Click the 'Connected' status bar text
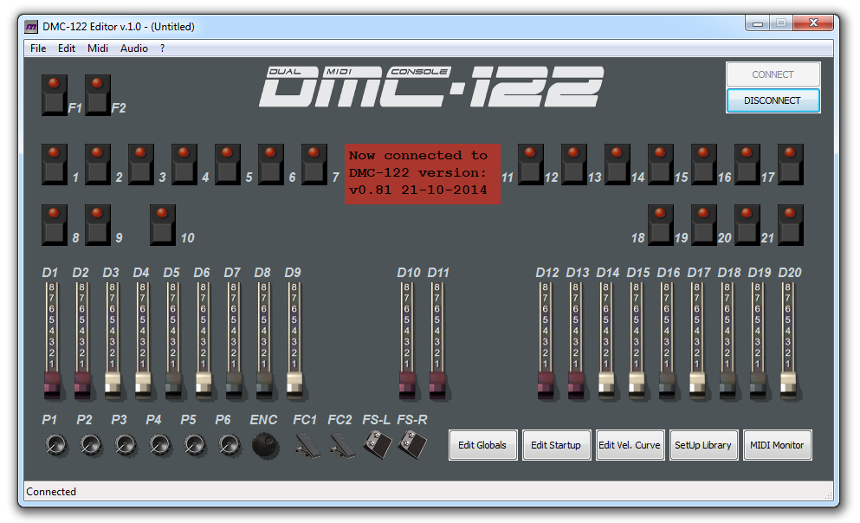The image size is (860, 523). pos(51,492)
